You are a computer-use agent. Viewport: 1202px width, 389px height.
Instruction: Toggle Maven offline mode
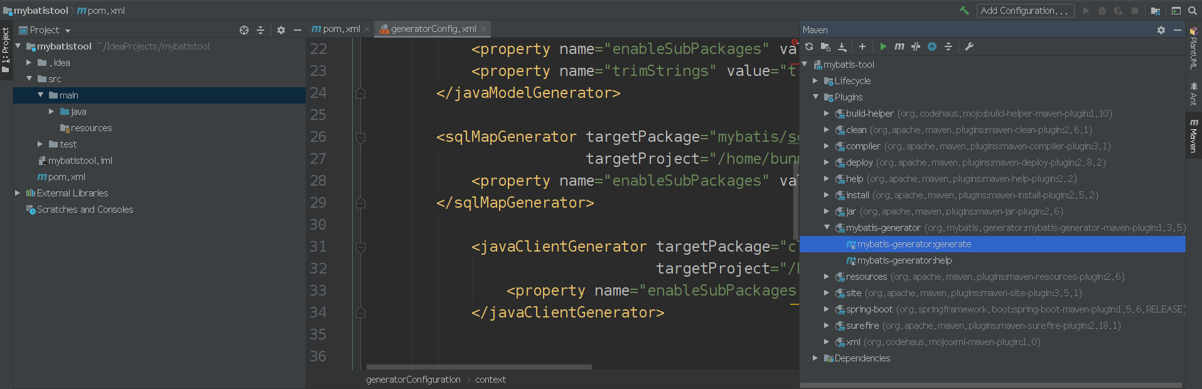[916, 46]
